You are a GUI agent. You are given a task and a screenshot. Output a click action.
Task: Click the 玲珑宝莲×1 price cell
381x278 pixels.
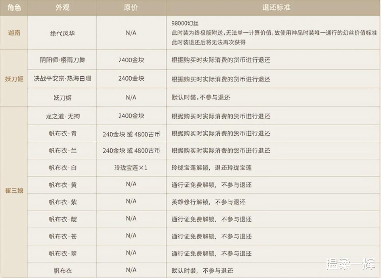click(x=131, y=168)
